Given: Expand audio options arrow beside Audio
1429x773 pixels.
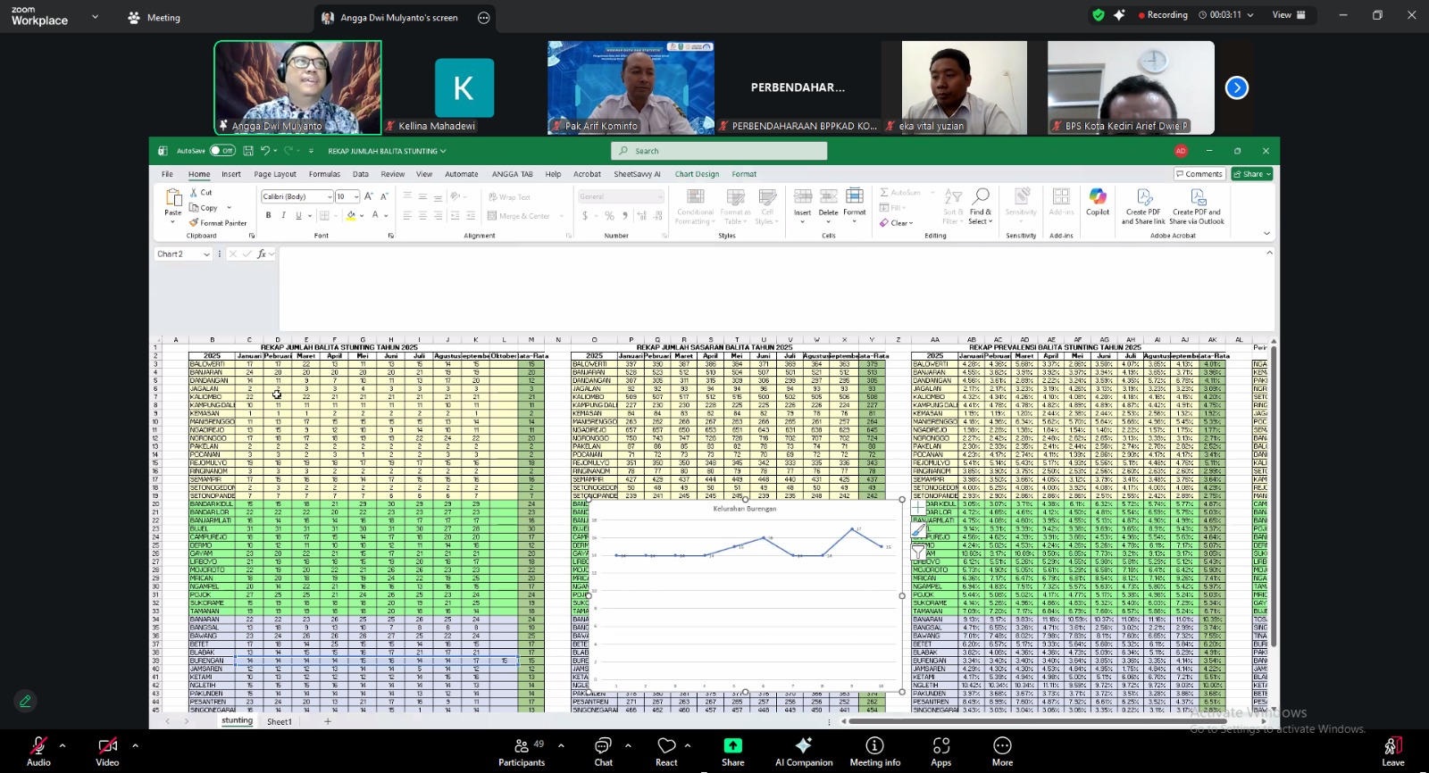Looking at the screenshot, I should click(63, 745).
